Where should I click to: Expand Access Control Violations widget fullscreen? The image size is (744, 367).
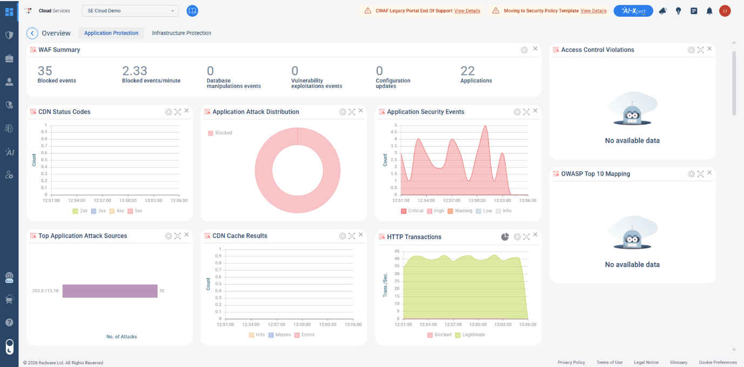click(x=700, y=50)
